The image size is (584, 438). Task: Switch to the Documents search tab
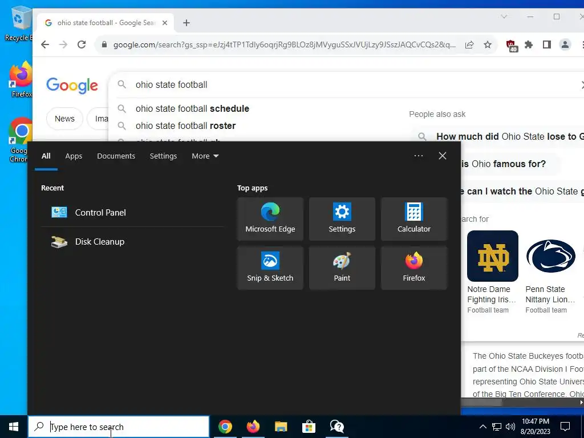click(116, 156)
